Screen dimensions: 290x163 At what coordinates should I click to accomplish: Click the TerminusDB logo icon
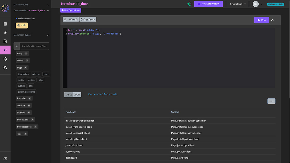point(5,8)
